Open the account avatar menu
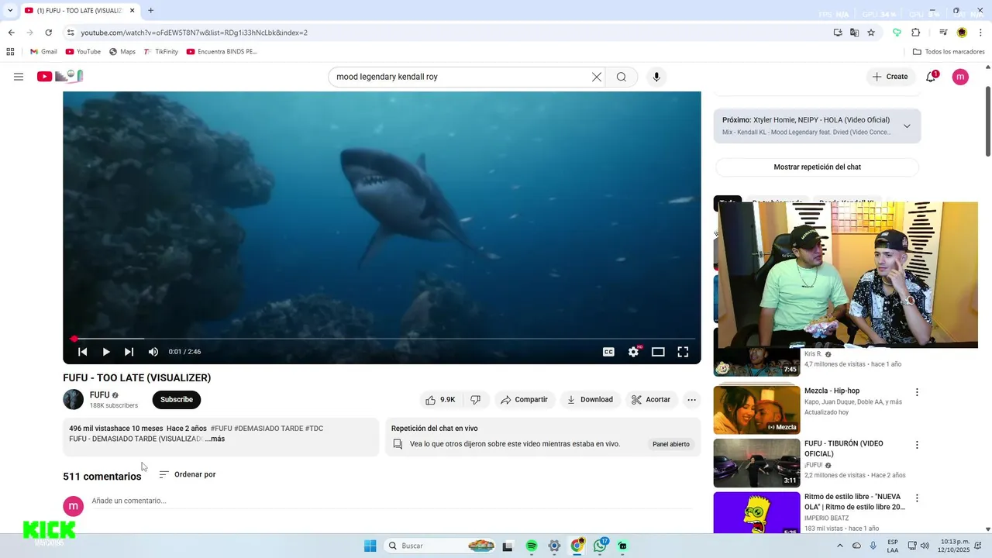The width and height of the screenshot is (992, 558). click(x=960, y=77)
